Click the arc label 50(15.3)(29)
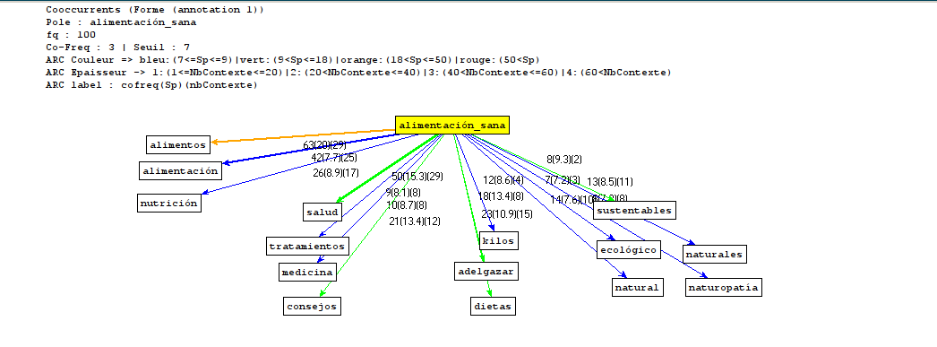Screen dimensions: 937x347 pyautogui.click(x=417, y=176)
